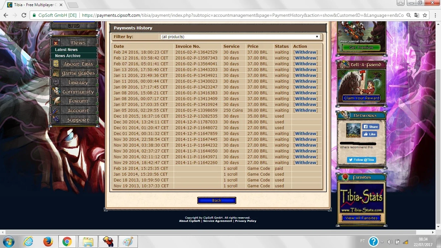The height and width of the screenshot is (248, 441).
Task: Open the volume speaker icon in the tray
Action: [390, 242]
